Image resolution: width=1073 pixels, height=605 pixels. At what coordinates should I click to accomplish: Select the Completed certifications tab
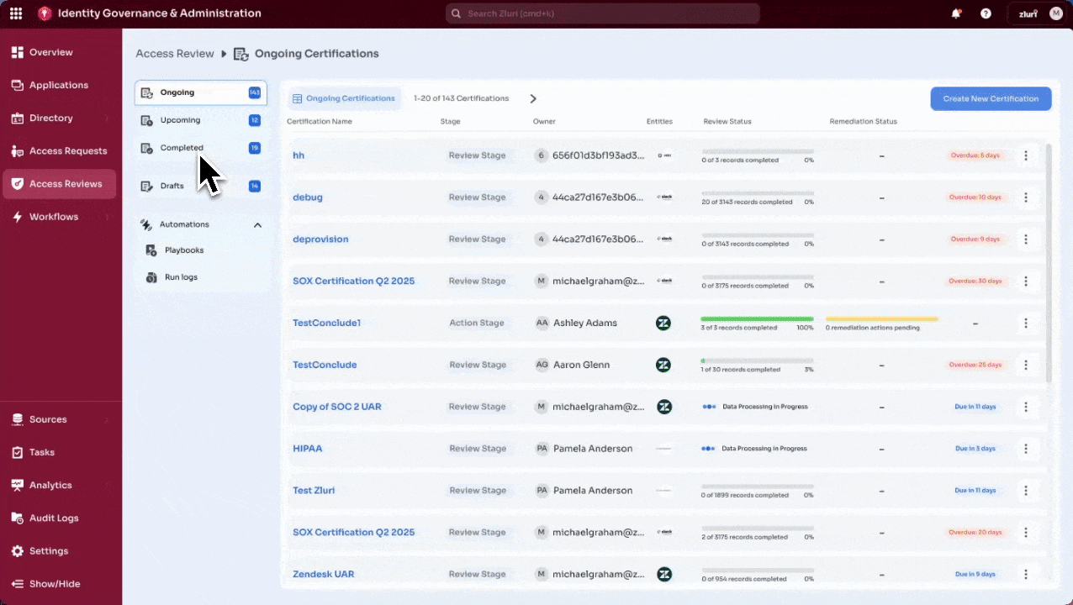click(201, 148)
